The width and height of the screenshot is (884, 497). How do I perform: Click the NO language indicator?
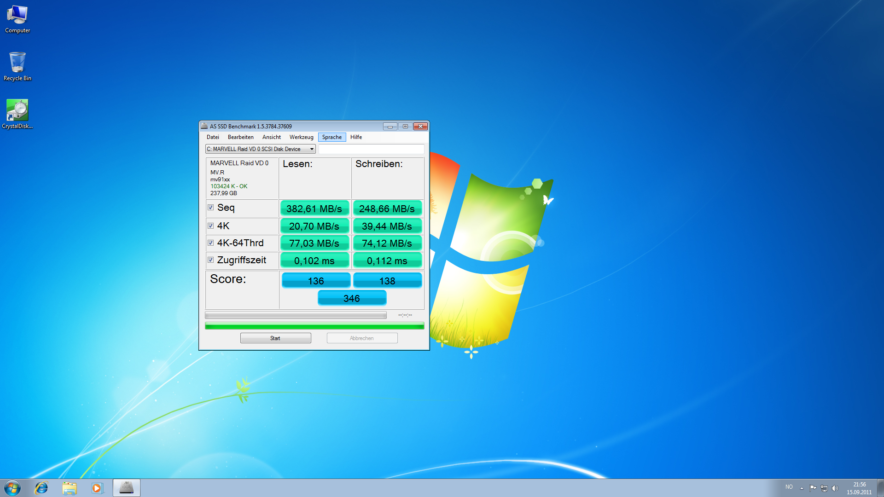pyautogui.click(x=789, y=487)
